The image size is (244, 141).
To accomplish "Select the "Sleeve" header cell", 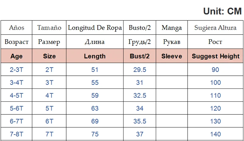I will click(171, 56).
